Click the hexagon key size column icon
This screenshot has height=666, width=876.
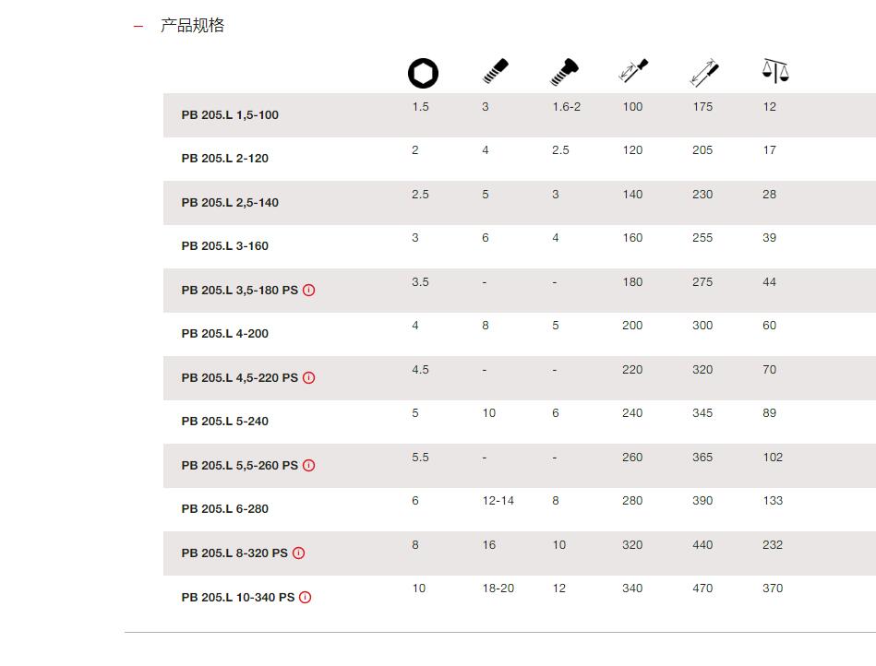click(423, 73)
